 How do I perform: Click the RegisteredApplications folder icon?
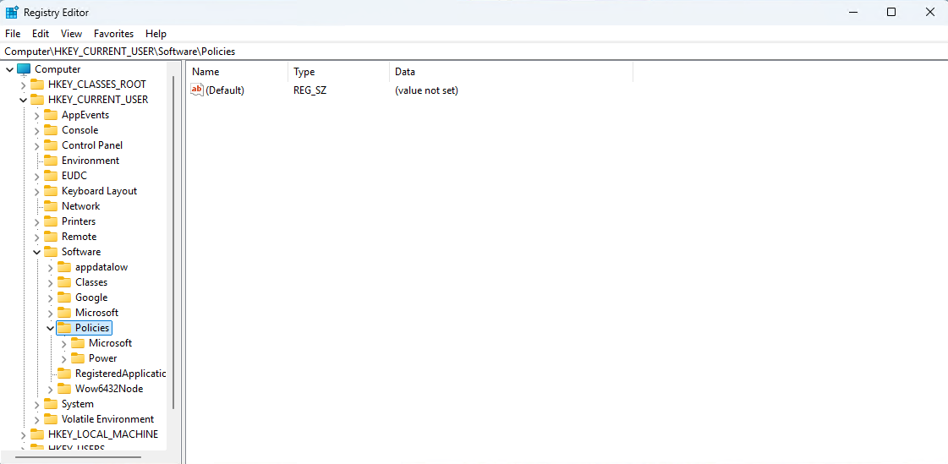pos(64,374)
